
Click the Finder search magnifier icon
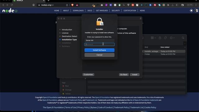pos(183,38)
